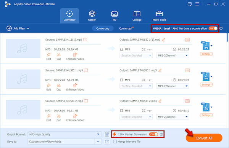This screenshot has width=229, height=148.
Task: Open Settings for SAMPLE MUSIC 1.mp3 output
Action: 206,85
